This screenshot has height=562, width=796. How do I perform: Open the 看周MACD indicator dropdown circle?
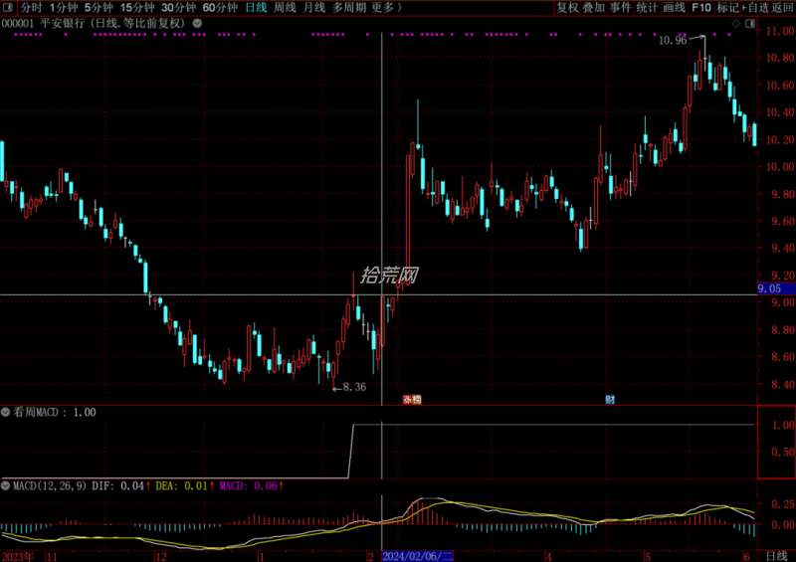(x=6, y=412)
